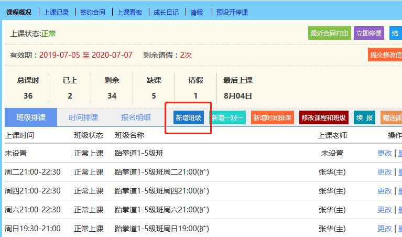Open the 报名明细 sub-tab
The height and width of the screenshot is (237, 402).
(136, 117)
